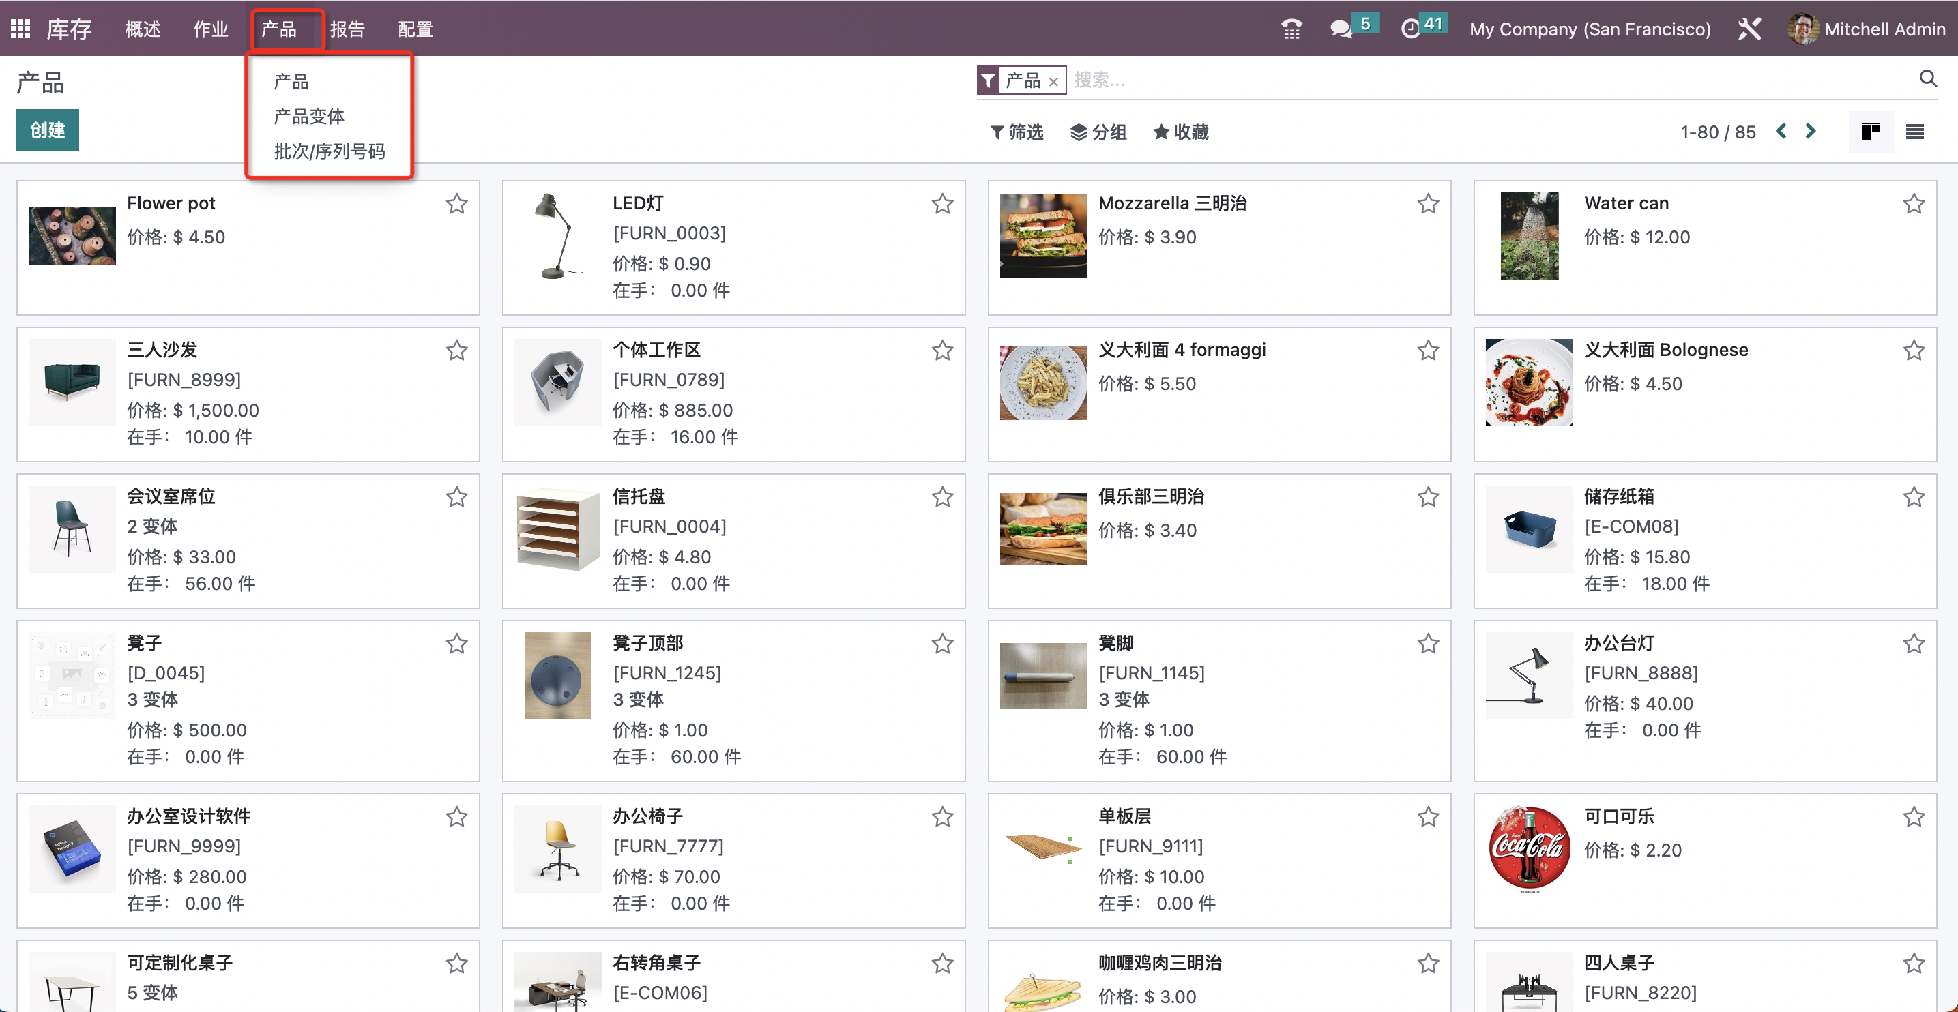Open the activities clock icon
Screen dimensions: 1958x1012
1410,29
